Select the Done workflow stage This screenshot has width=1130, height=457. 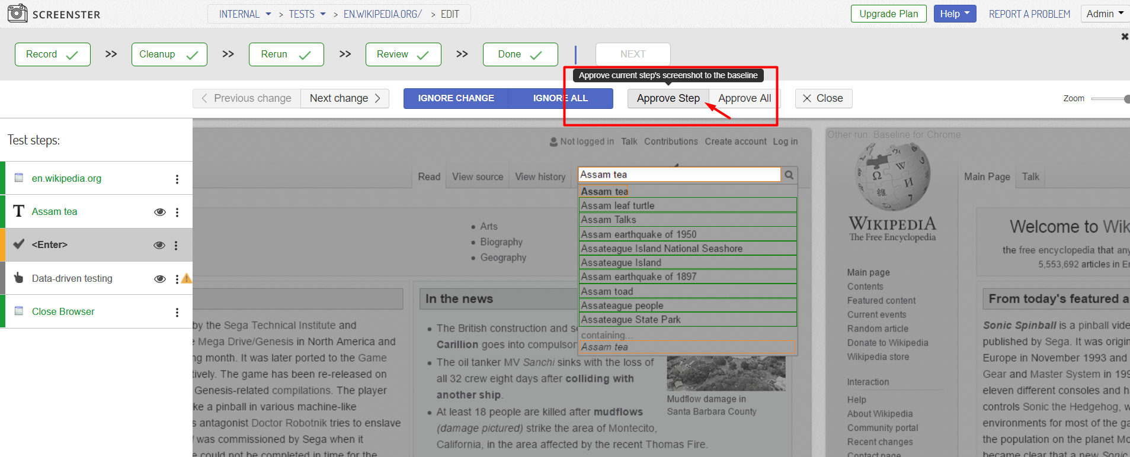point(520,54)
